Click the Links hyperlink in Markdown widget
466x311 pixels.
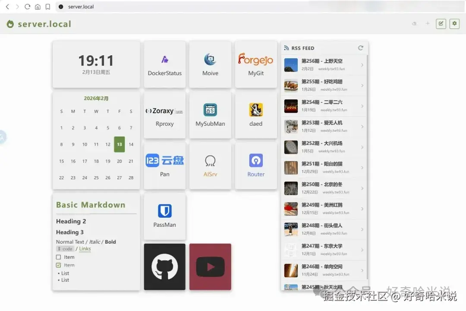coord(85,249)
